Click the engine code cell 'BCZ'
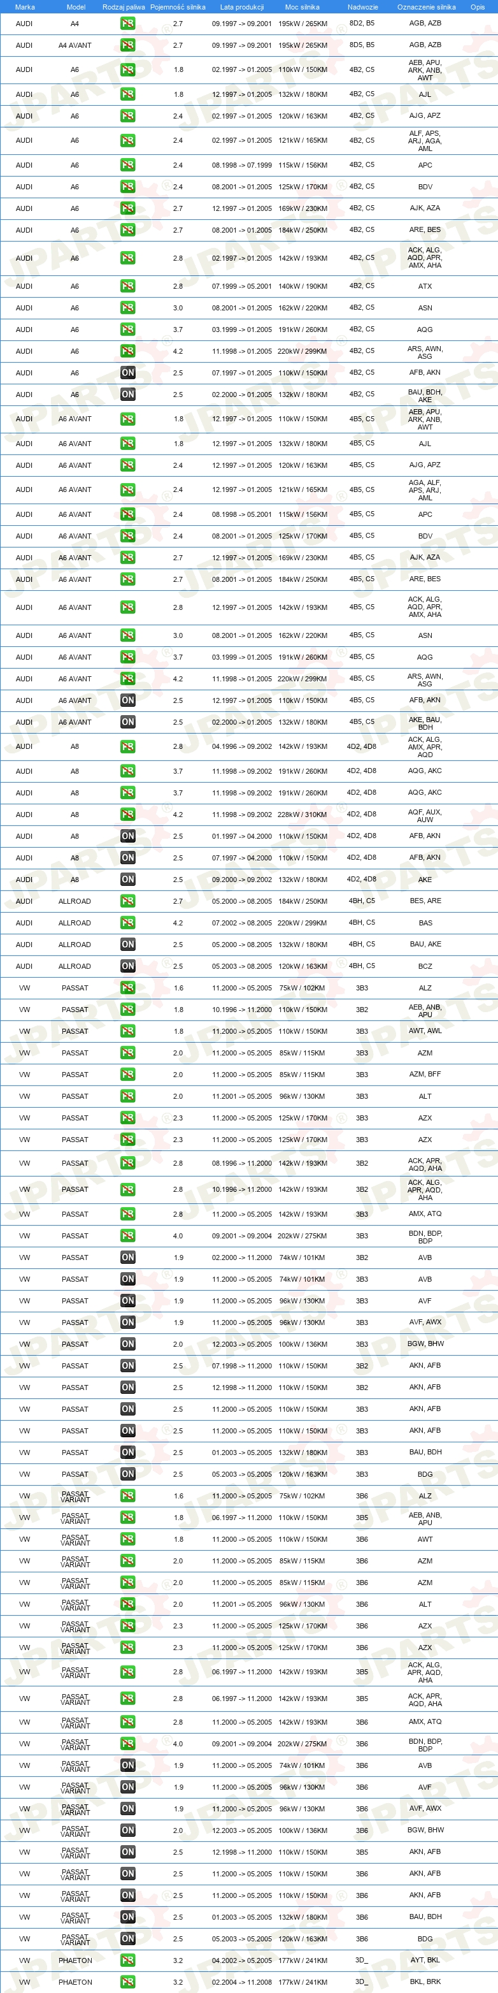This screenshot has width=498, height=1993. pyautogui.click(x=425, y=966)
